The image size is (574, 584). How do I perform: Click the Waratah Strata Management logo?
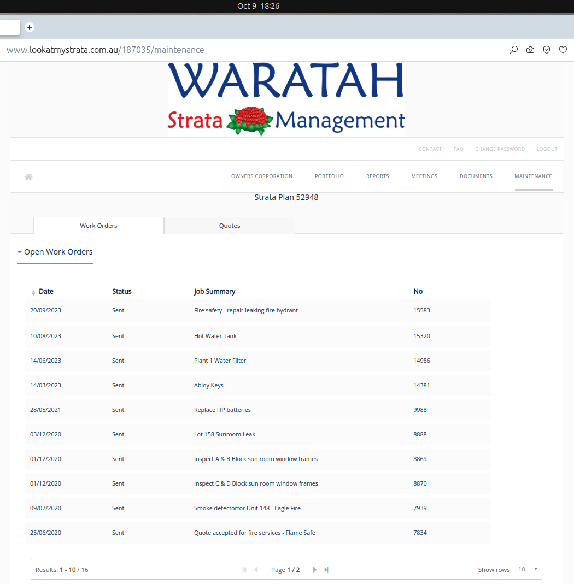[x=286, y=99]
